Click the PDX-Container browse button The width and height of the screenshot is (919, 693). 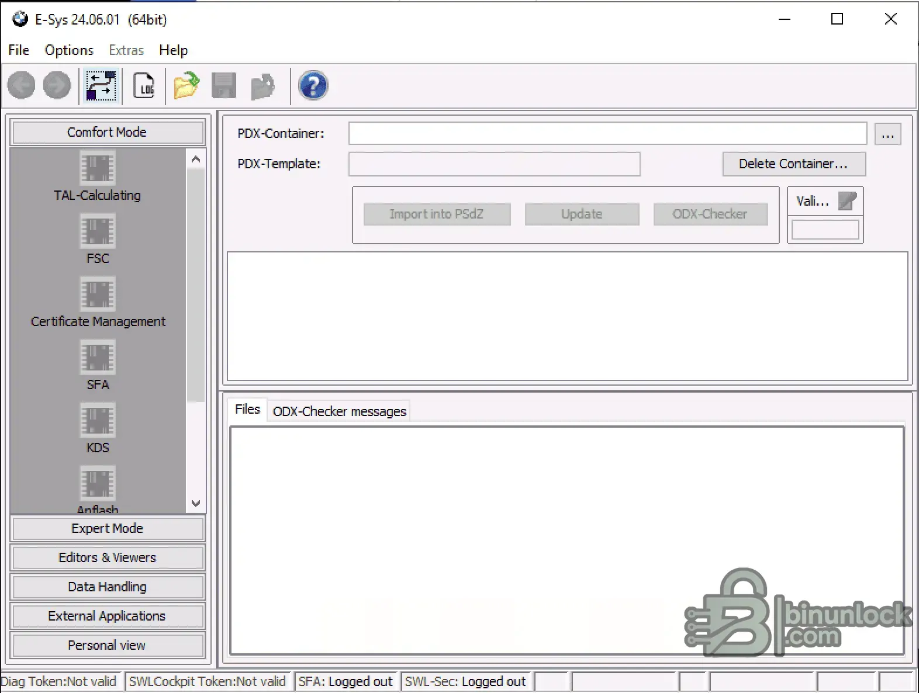point(887,134)
